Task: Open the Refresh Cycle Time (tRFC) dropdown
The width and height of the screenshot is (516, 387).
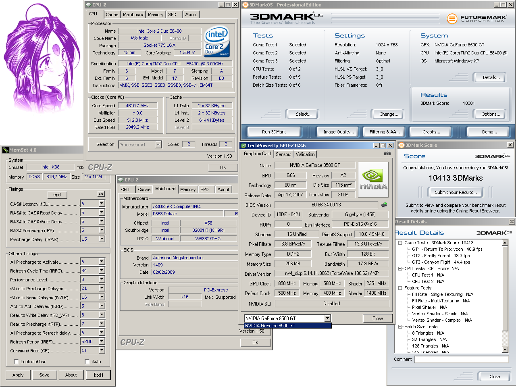Action: pos(102,270)
